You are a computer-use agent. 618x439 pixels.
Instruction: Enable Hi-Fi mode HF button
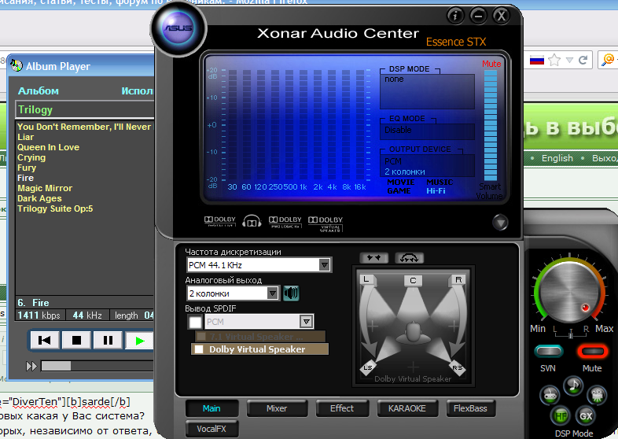click(x=561, y=415)
